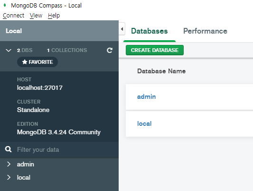Expand the local database in sidebar

9,177
